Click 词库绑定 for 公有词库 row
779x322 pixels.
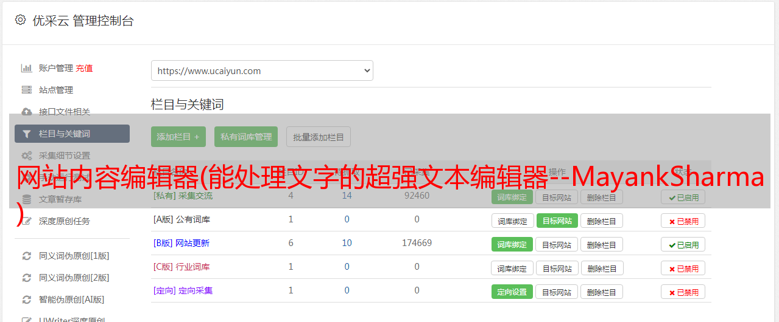[512, 221]
